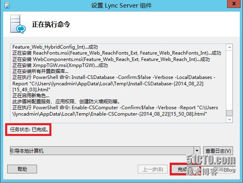This screenshot has height=183, width=243.
Task: Click the 完成 button
Action: [185, 169]
